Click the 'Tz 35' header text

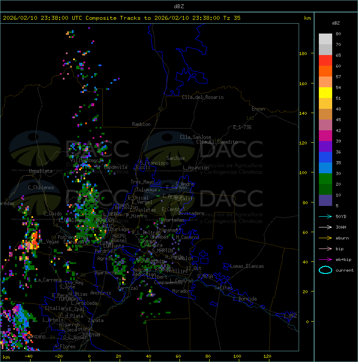pos(232,18)
